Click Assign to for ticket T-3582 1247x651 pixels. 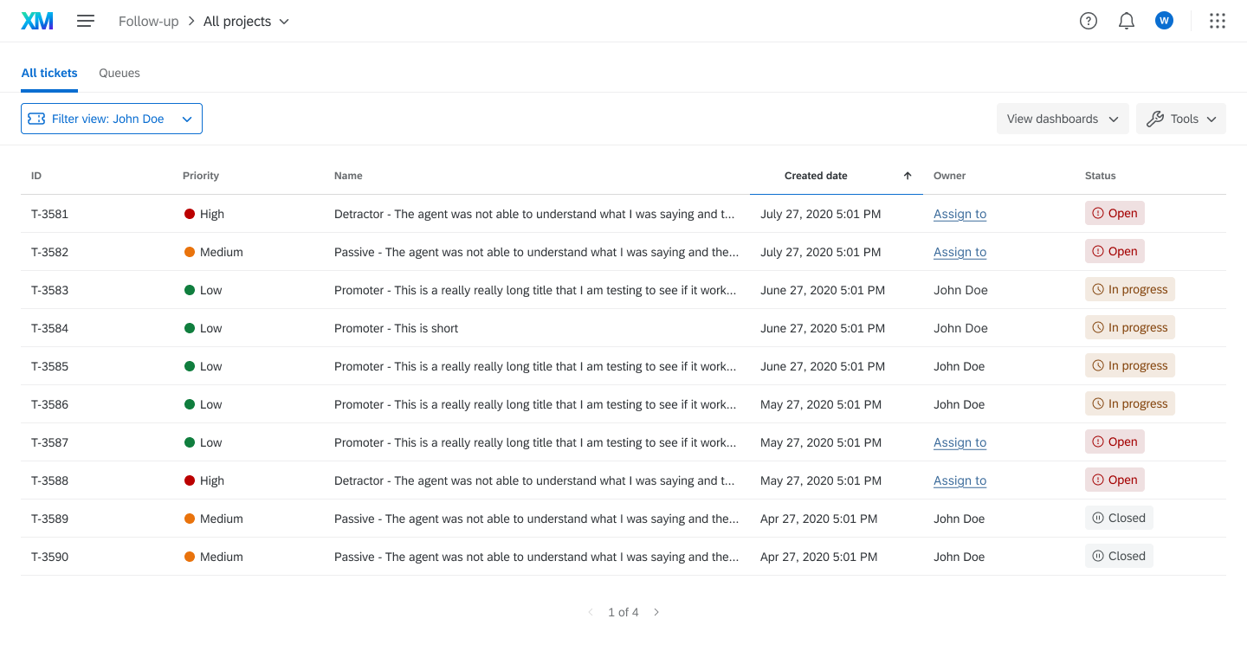tap(959, 252)
